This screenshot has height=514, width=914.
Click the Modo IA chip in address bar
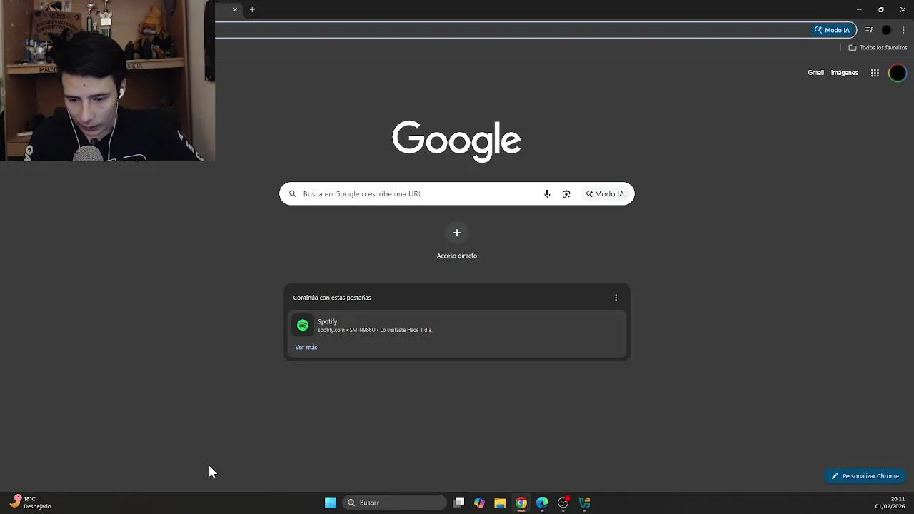pos(832,30)
